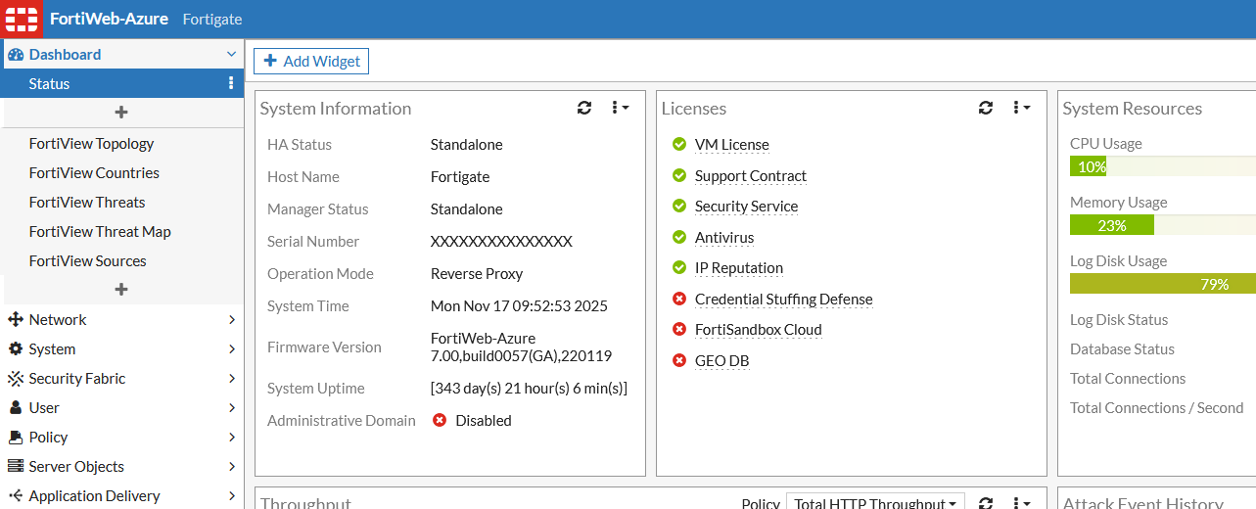
Task: Click the Add Widget button
Action: (x=311, y=61)
